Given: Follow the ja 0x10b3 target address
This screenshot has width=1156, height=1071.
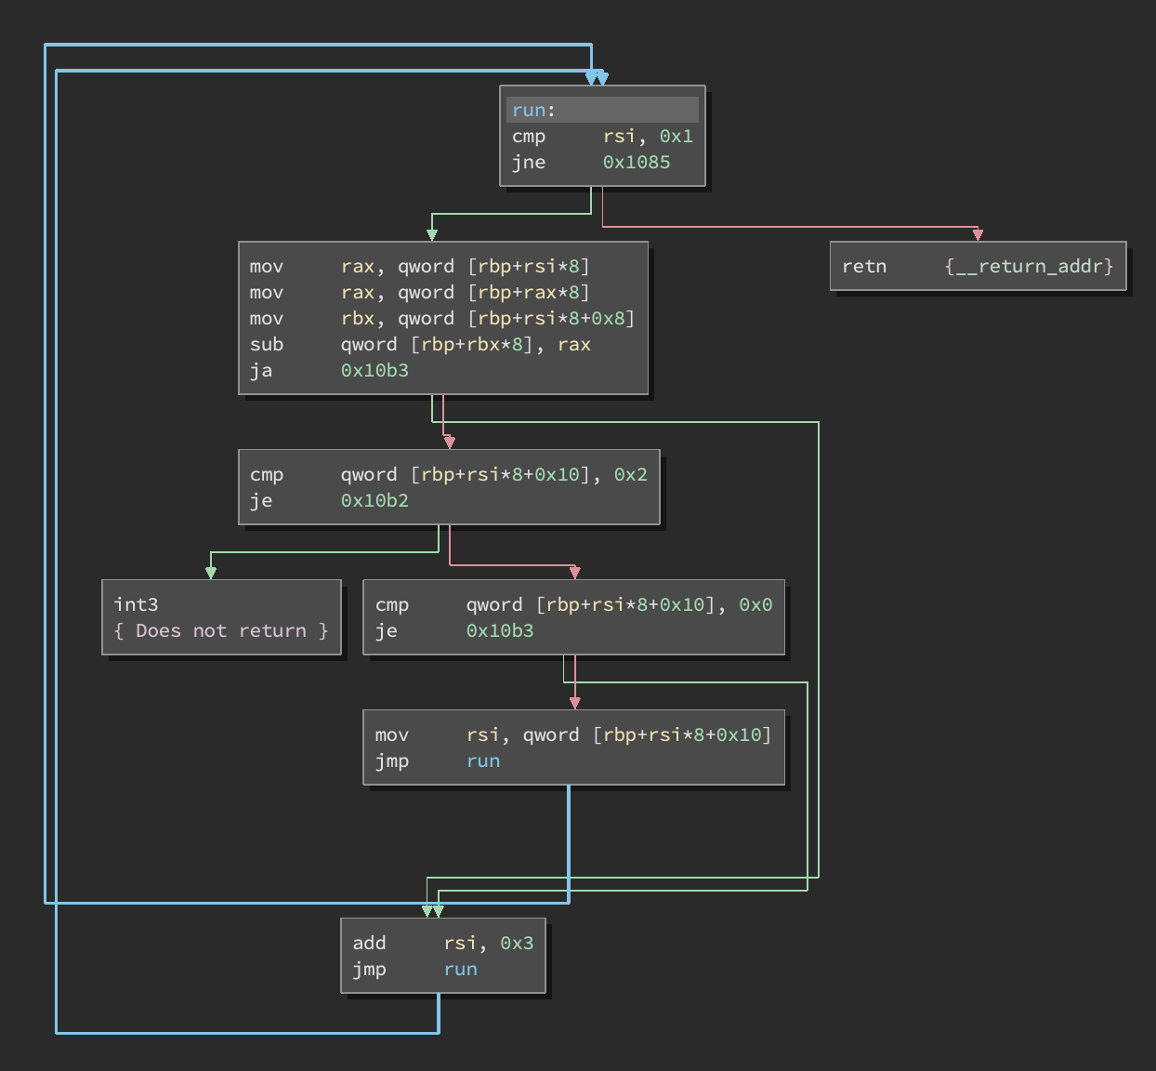Looking at the screenshot, I should tap(374, 370).
